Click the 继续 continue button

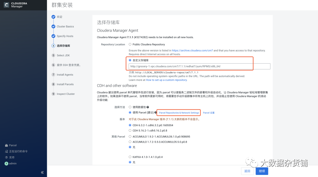[x=262, y=171]
